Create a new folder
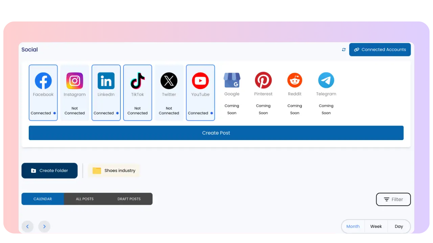 tap(49, 170)
